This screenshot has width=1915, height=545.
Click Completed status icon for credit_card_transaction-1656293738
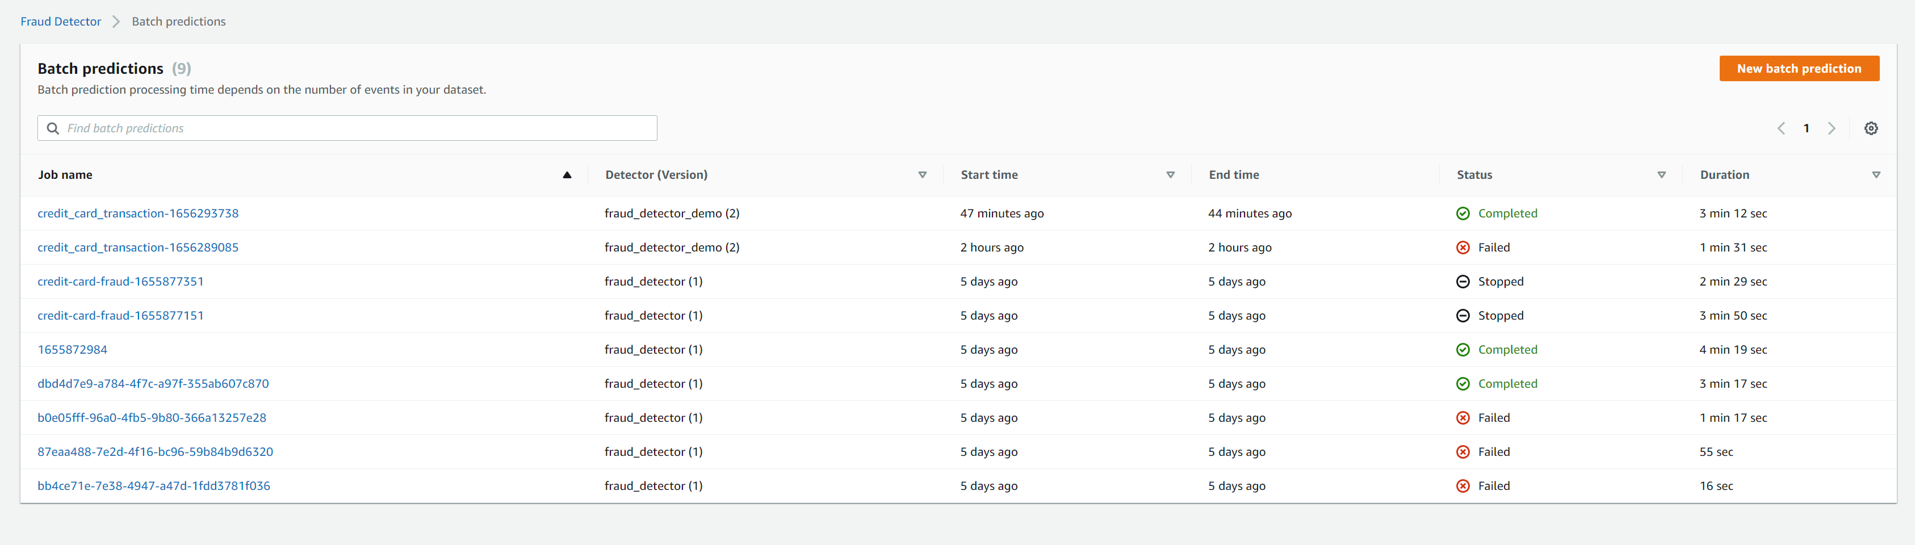click(x=1463, y=213)
